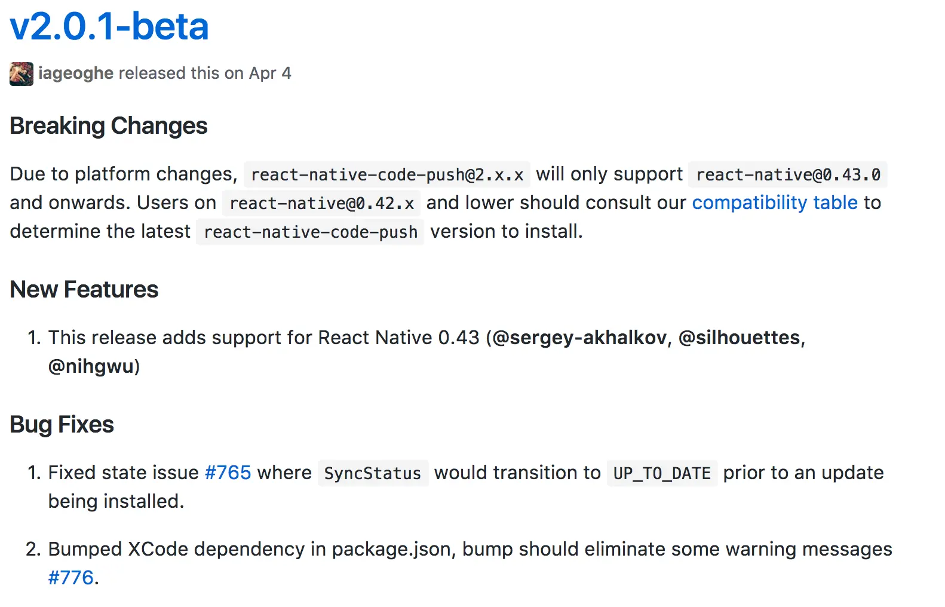Open iageoghe's user profile name
The height and width of the screenshot is (607, 945).
tap(76, 73)
